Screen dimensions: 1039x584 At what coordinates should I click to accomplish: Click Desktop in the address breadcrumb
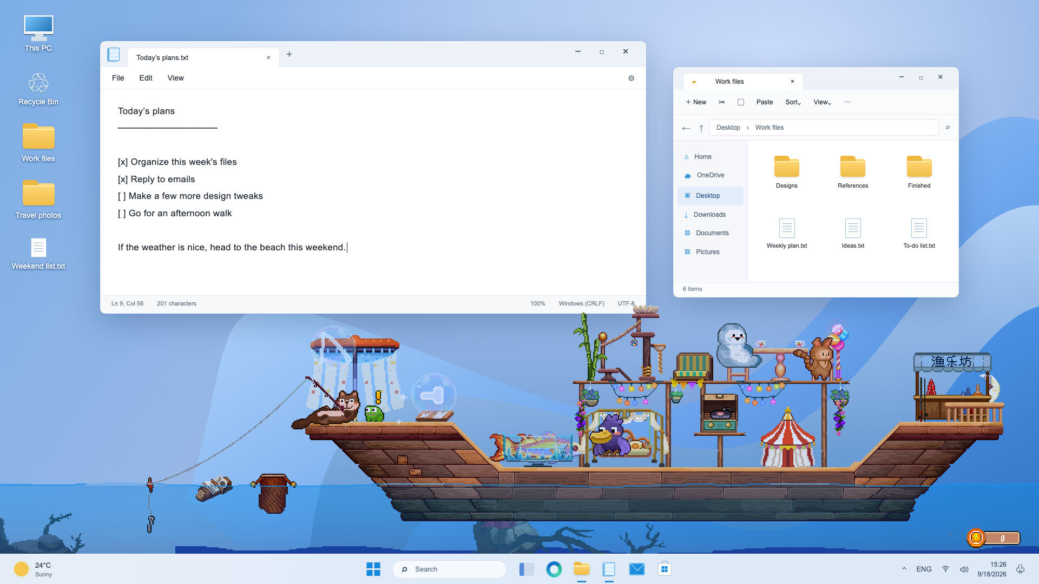pos(728,128)
